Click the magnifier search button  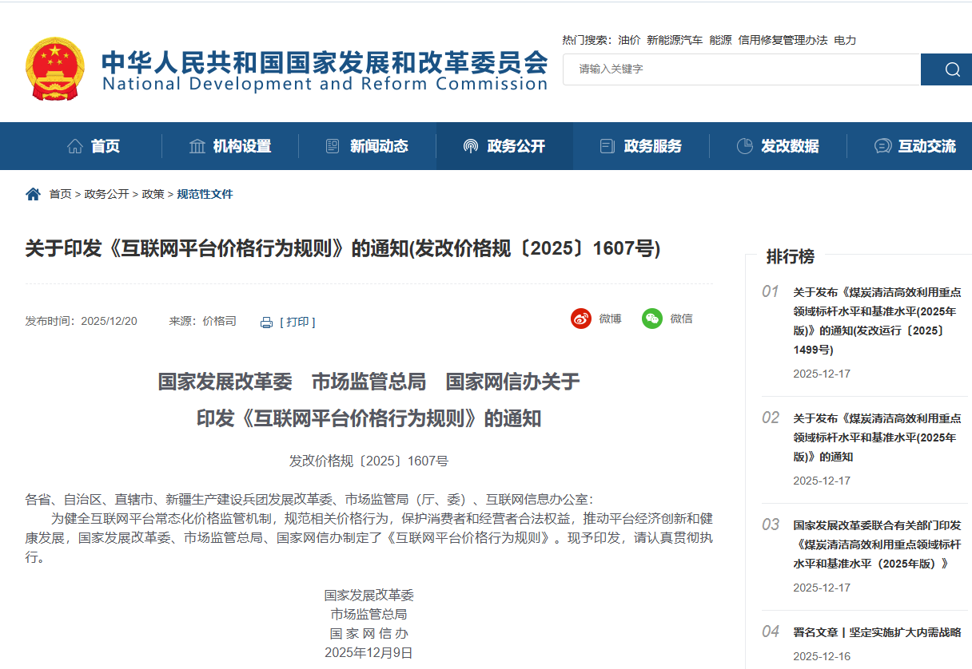951,69
